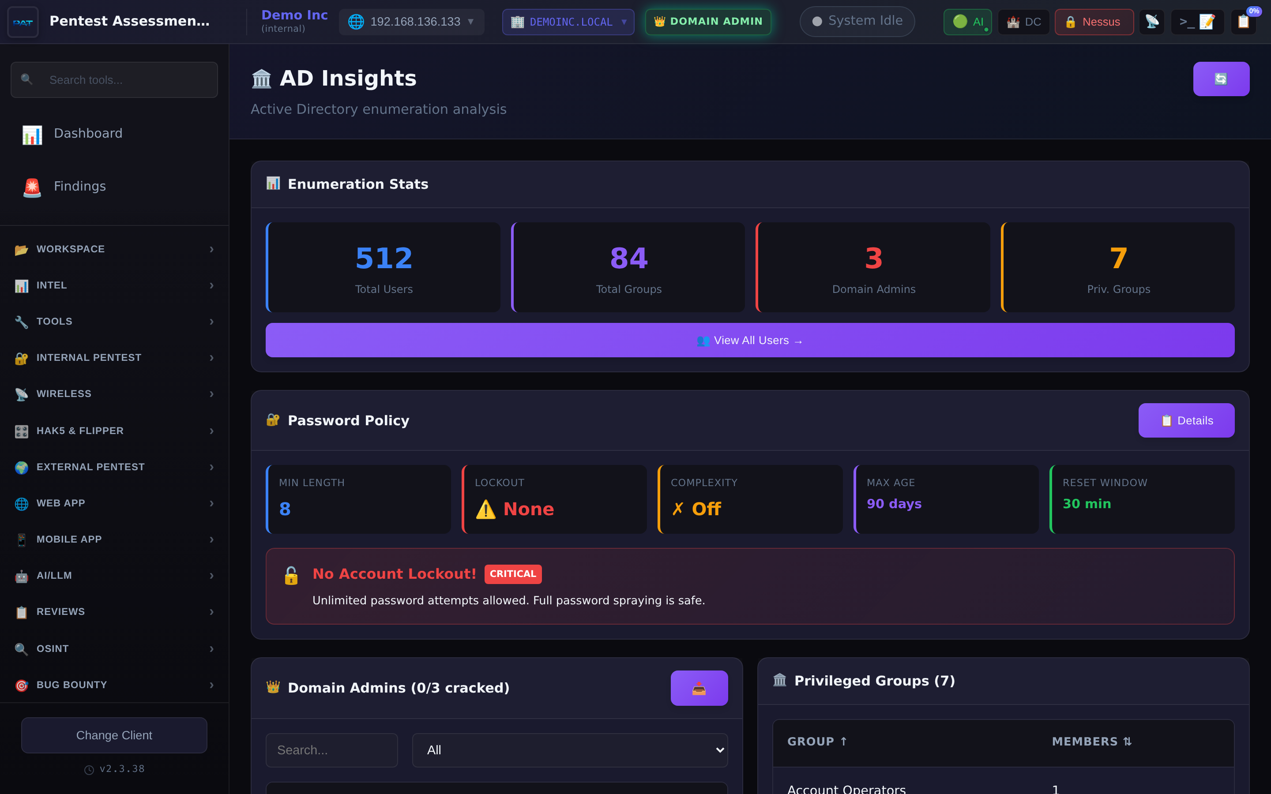Click the View All Users button
The image size is (1271, 794).
point(750,340)
